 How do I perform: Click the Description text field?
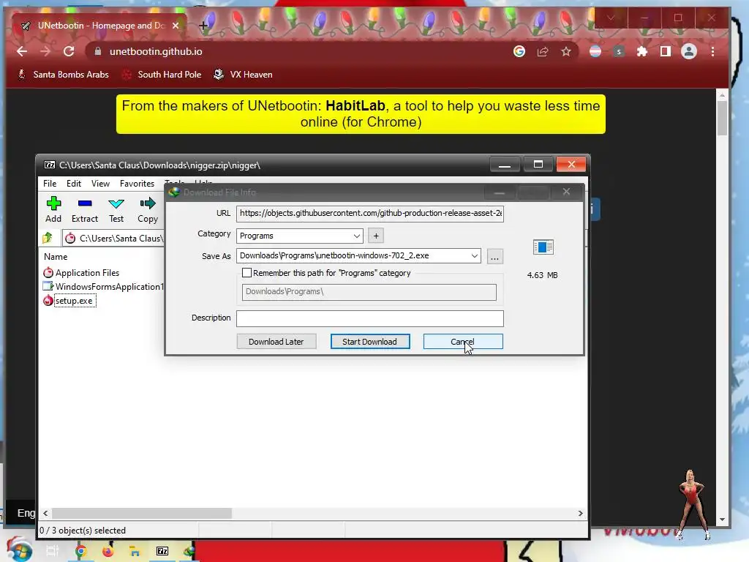click(x=369, y=318)
